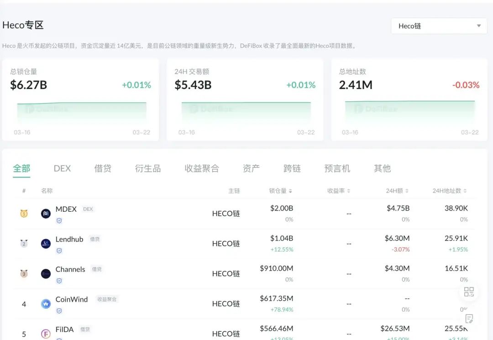Click the Channels project logo
The image size is (493, 340).
[46, 274]
